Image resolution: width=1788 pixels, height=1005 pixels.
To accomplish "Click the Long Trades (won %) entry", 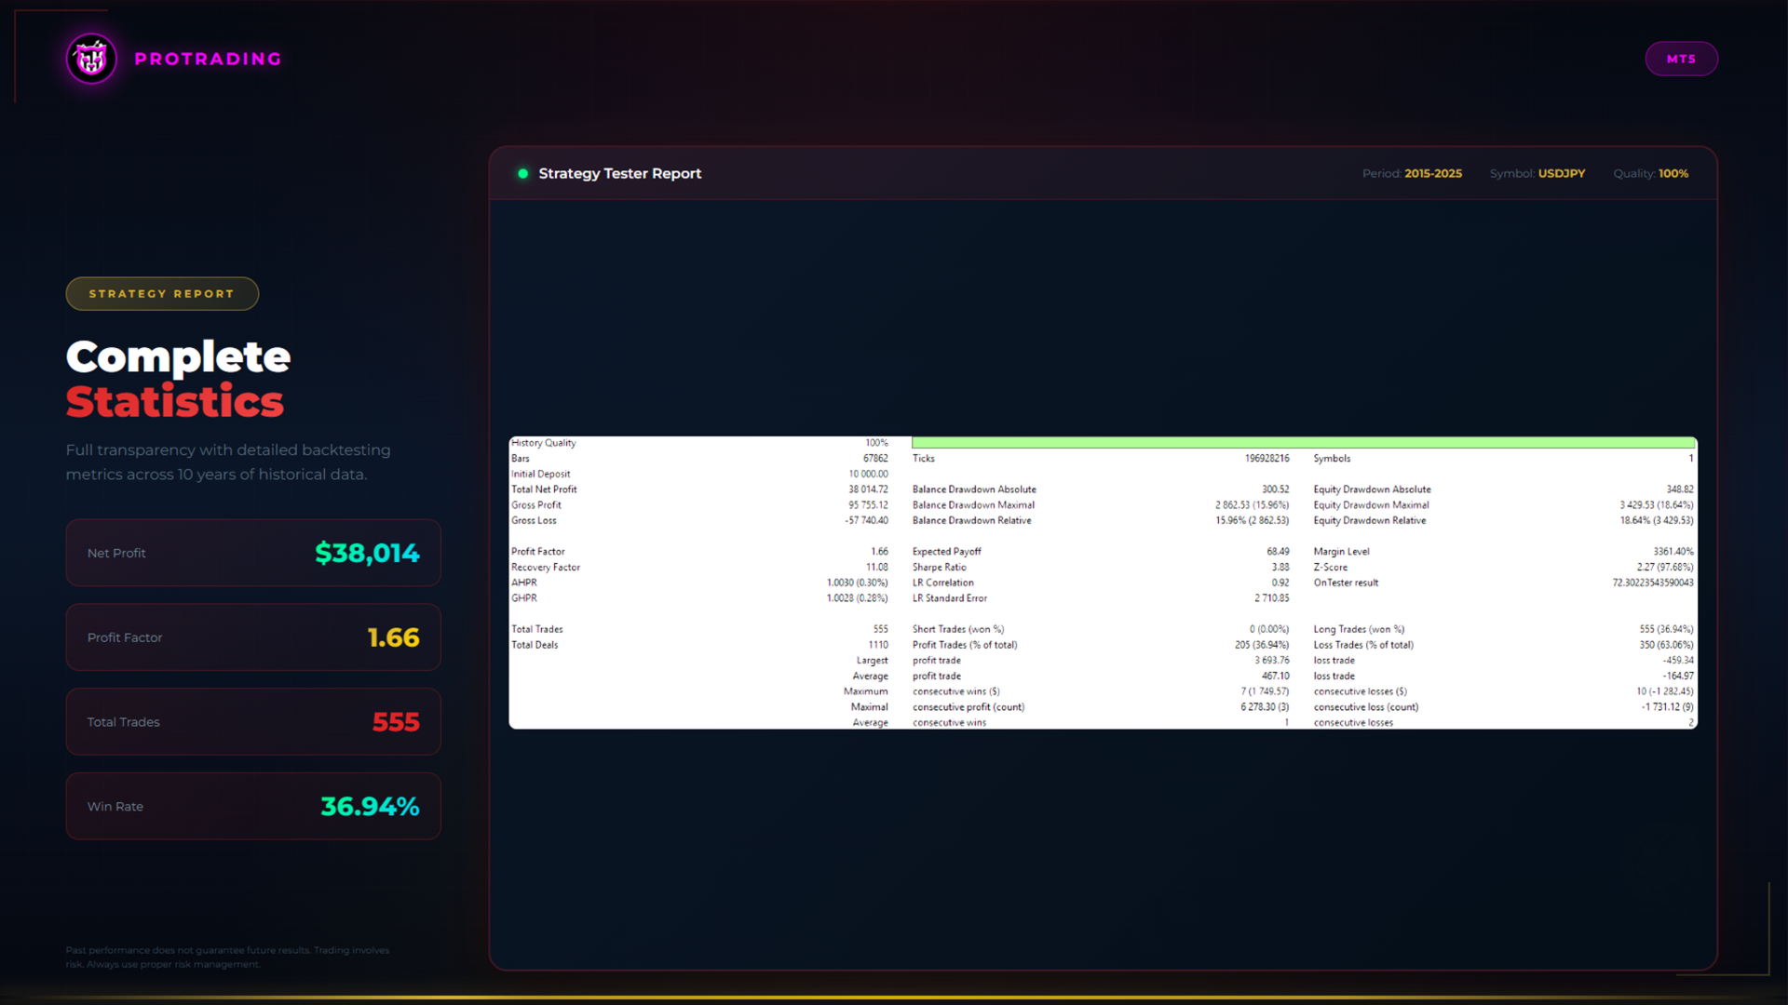I will (x=1359, y=629).
